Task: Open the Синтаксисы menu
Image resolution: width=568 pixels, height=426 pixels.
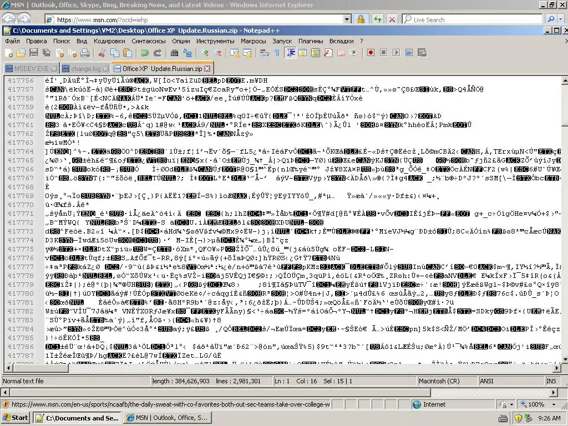Action: 149,41
